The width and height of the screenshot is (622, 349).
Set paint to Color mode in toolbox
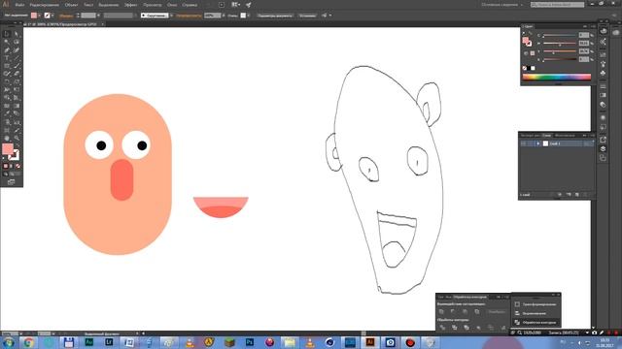(6, 166)
